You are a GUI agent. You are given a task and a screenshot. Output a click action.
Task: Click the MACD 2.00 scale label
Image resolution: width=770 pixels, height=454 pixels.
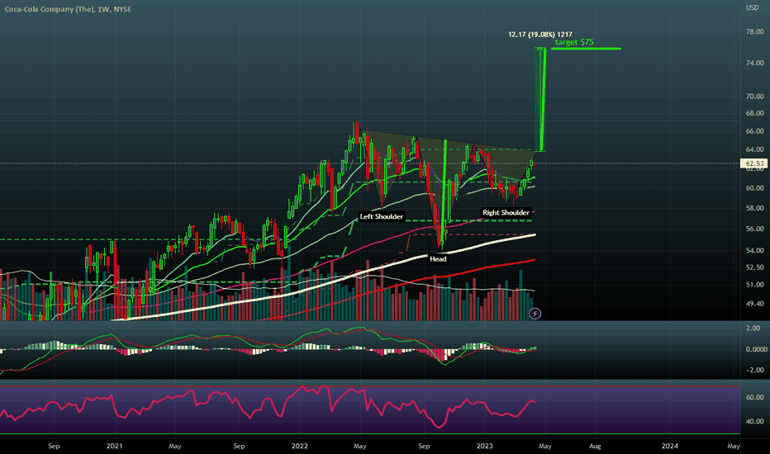(x=753, y=328)
